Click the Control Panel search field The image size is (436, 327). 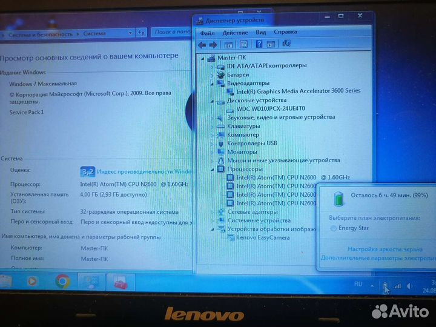pyautogui.click(x=171, y=32)
